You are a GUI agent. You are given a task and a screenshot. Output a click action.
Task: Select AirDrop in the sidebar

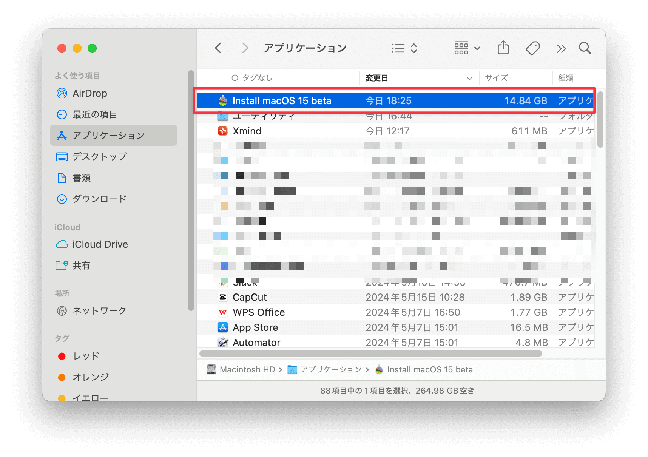point(113,93)
